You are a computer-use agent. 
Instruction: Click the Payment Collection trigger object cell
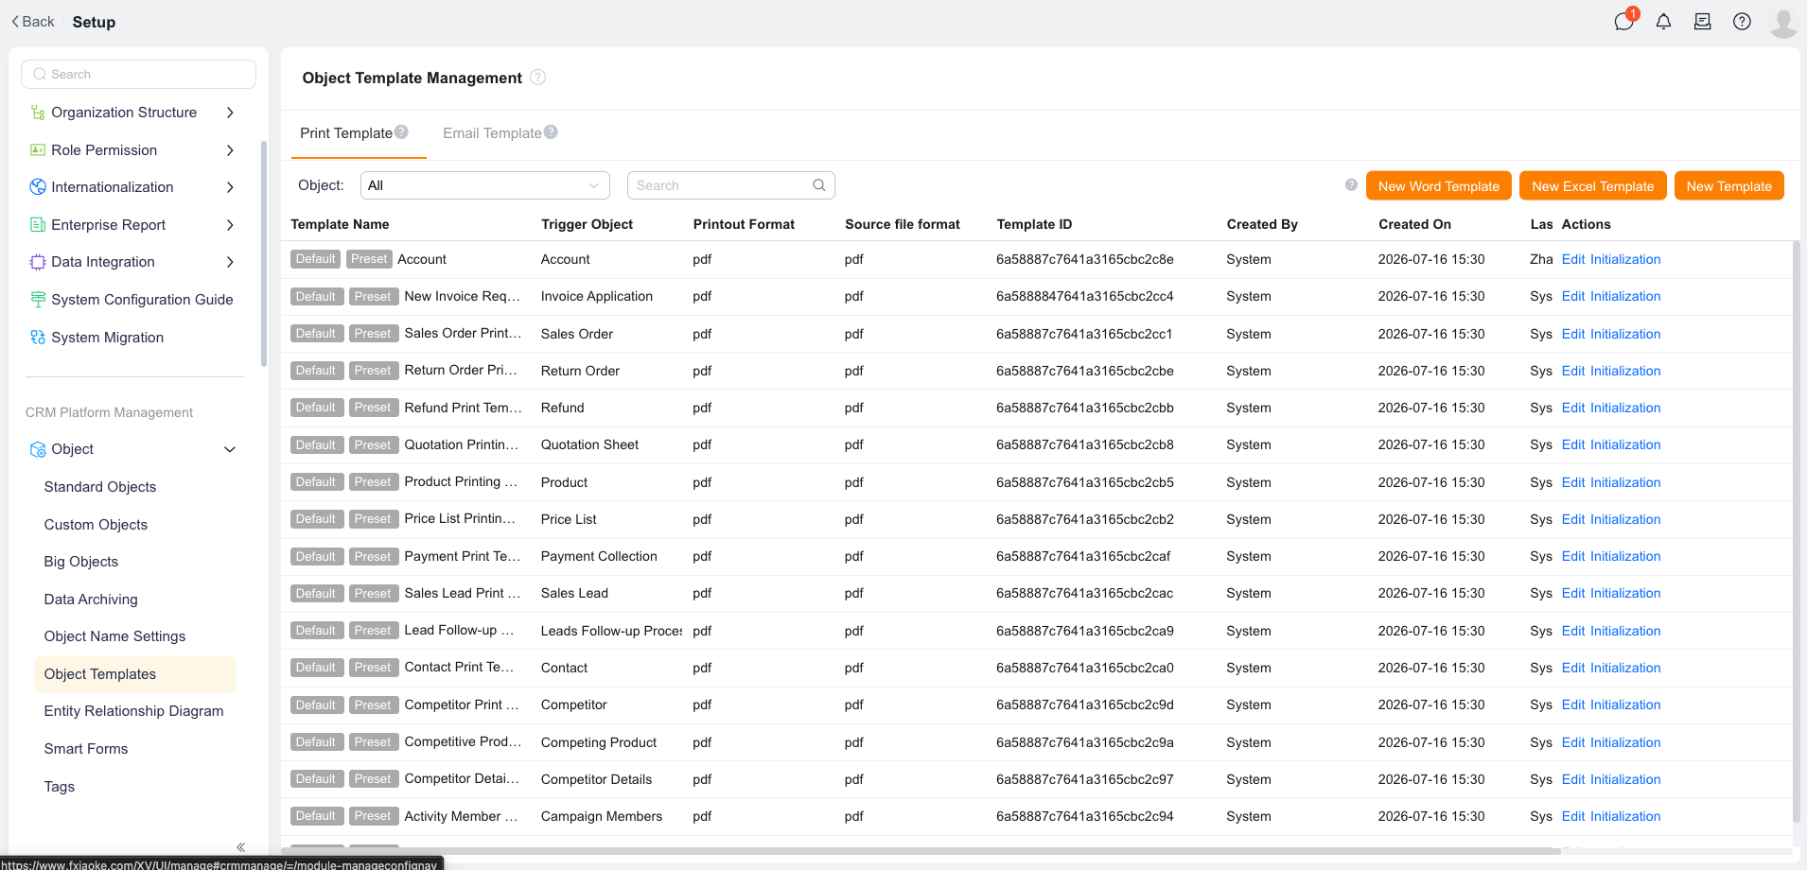coord(599,556)
